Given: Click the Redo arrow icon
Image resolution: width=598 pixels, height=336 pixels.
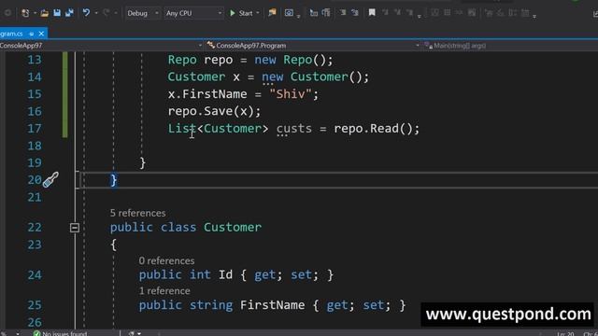Looking at the screenshot, I should click(107, 13).
